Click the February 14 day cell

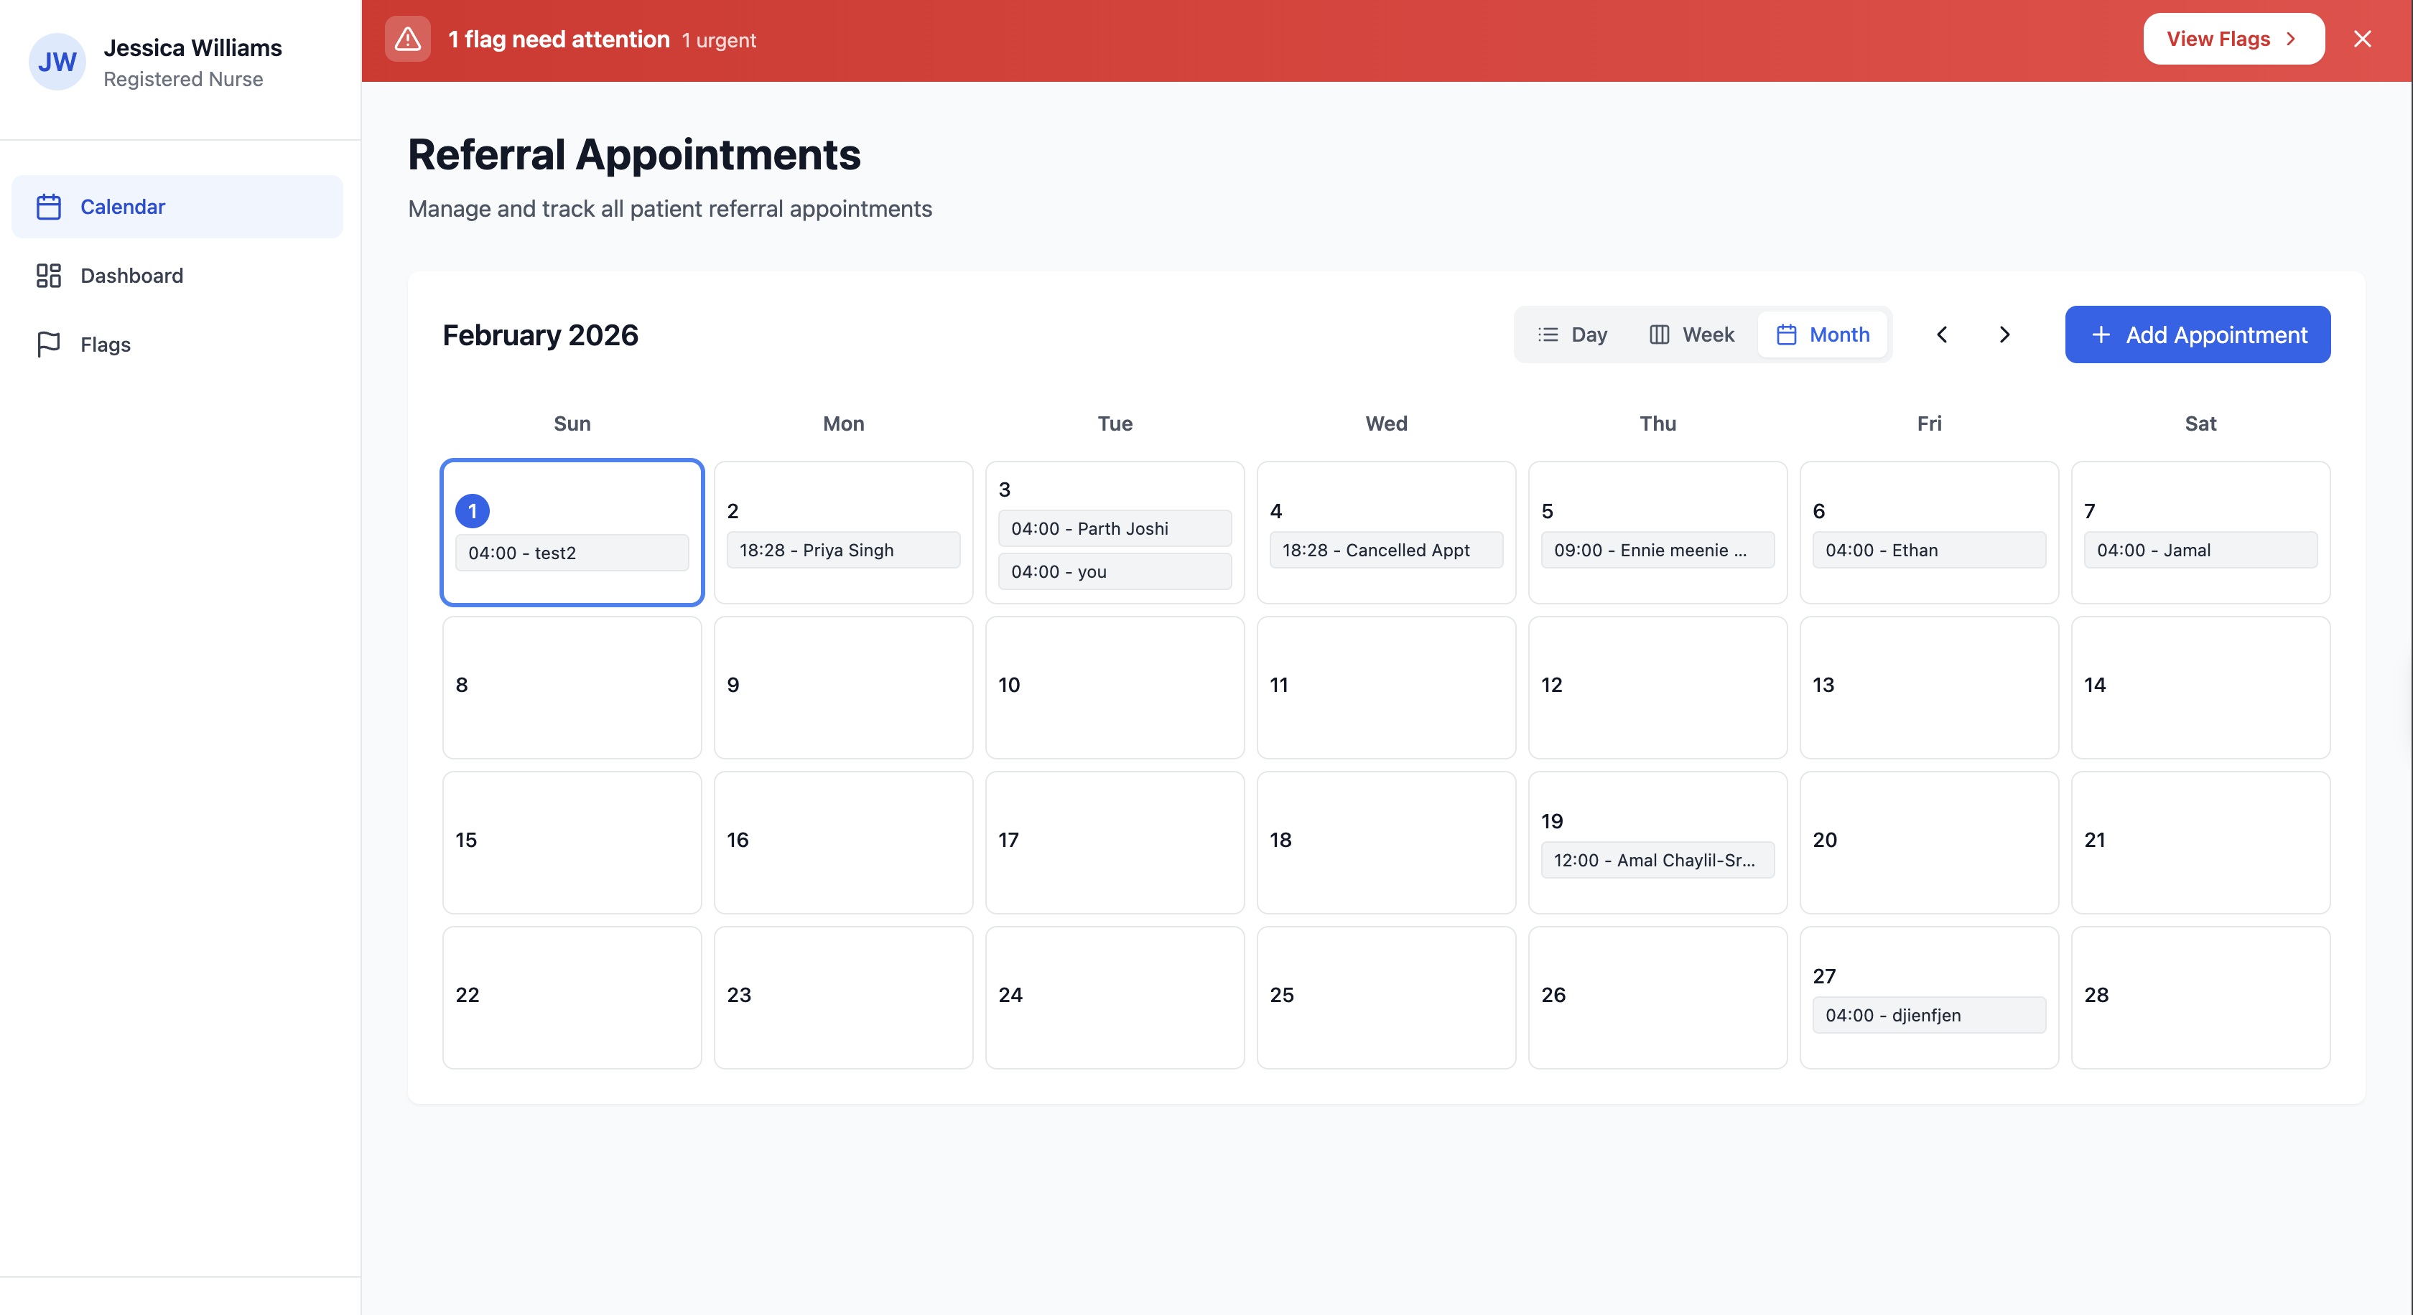[2200, 688]
